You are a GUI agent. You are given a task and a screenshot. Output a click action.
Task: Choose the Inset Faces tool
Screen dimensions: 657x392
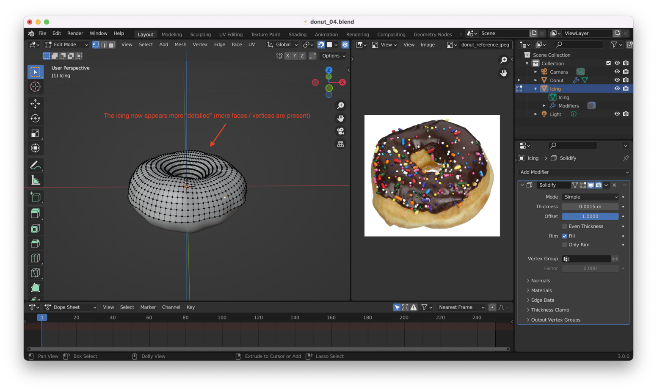click(36, 228)
